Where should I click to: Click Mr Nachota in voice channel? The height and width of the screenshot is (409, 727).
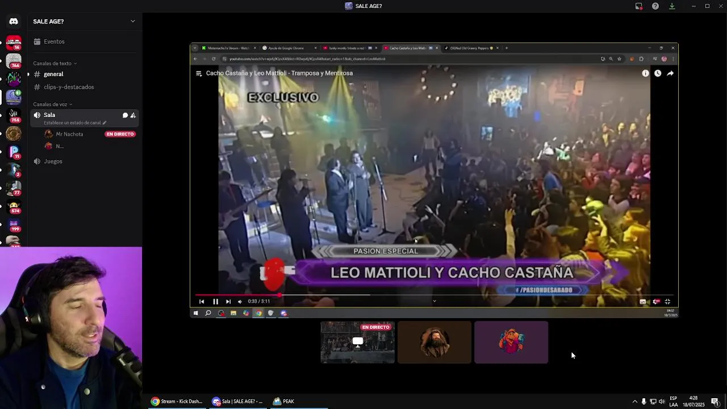click(69, 134)
